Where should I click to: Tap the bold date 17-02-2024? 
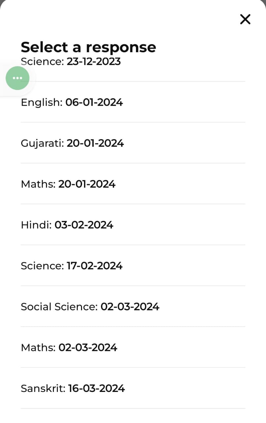click(x=95, y=266)
